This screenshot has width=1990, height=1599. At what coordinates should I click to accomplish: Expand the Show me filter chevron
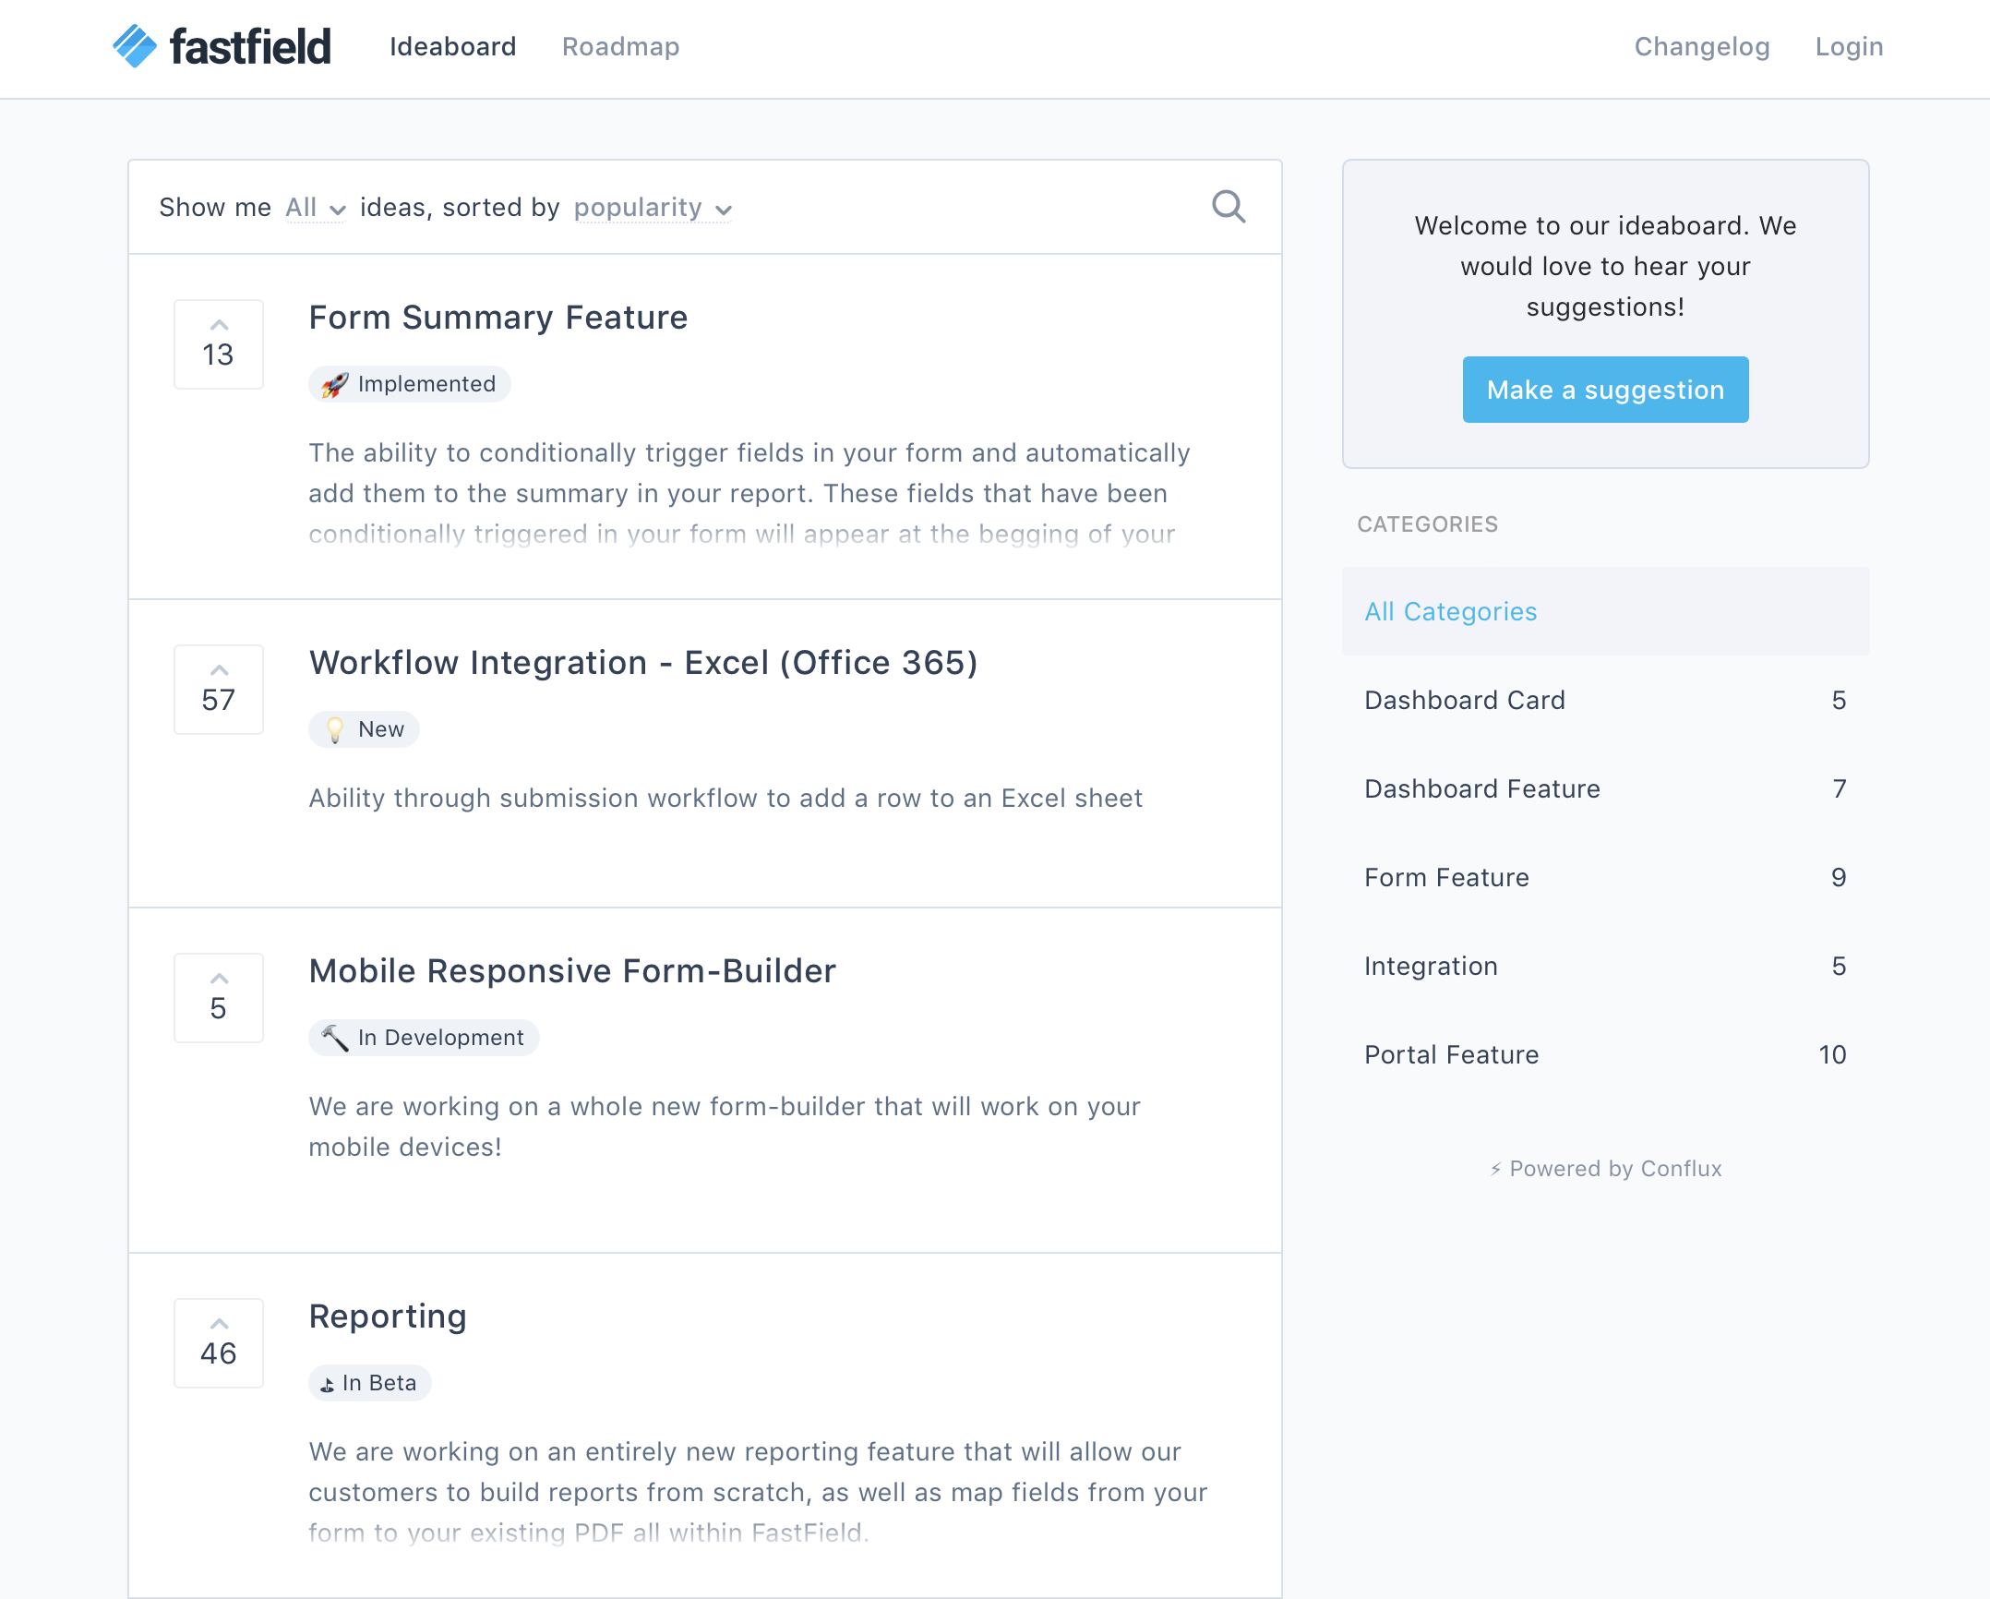(338, 210)
